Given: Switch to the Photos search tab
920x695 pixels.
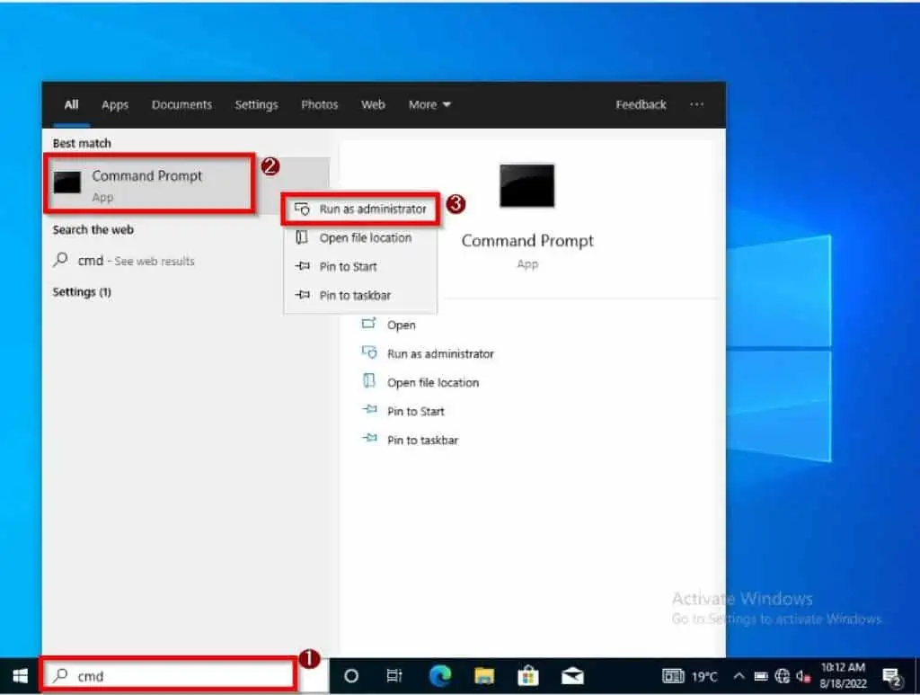Looking at the screenshot, I should (320, 104).
